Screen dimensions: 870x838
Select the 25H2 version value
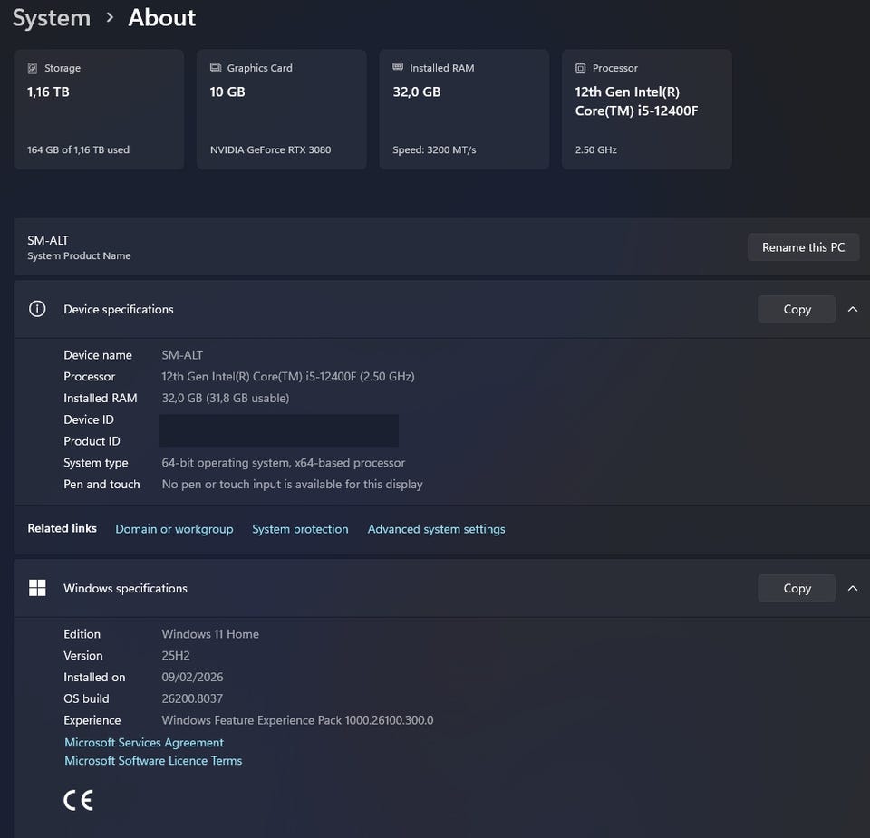[175, 656]
